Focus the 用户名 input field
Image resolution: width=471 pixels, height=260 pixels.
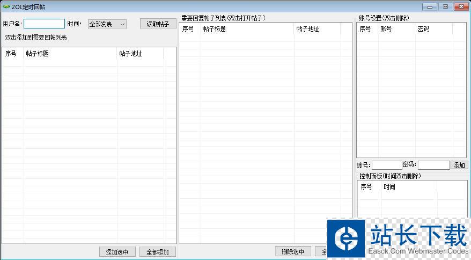(44, 24)
